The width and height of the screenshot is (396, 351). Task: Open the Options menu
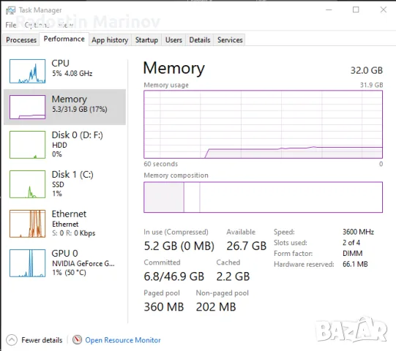click(x=37, y=25)
